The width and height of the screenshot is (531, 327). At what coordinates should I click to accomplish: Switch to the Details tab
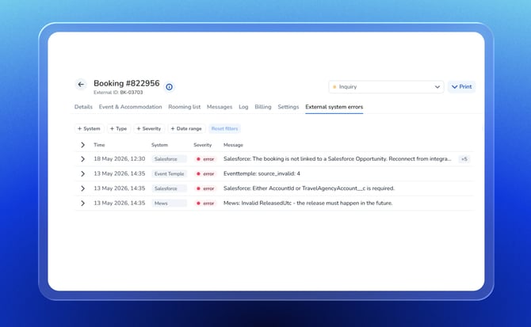[83, 107]
